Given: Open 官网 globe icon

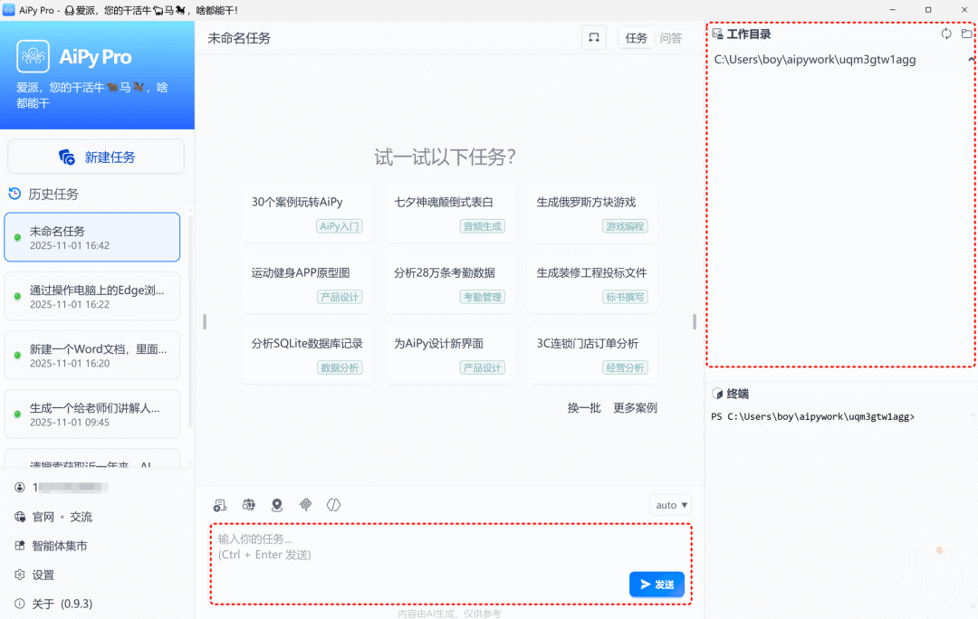Looking at the screenshot, I should click(20, 517).
